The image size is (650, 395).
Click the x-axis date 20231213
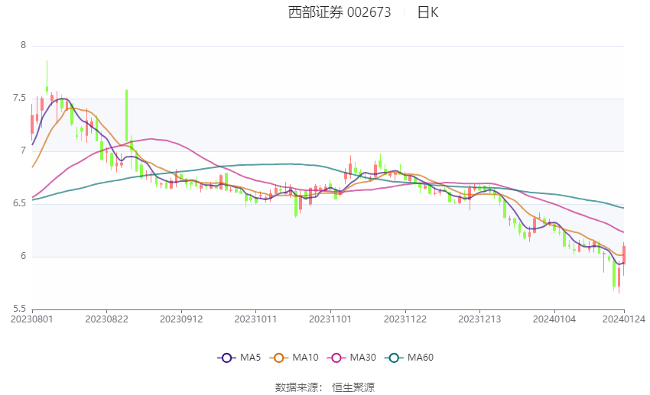click(x=479, y=319)
